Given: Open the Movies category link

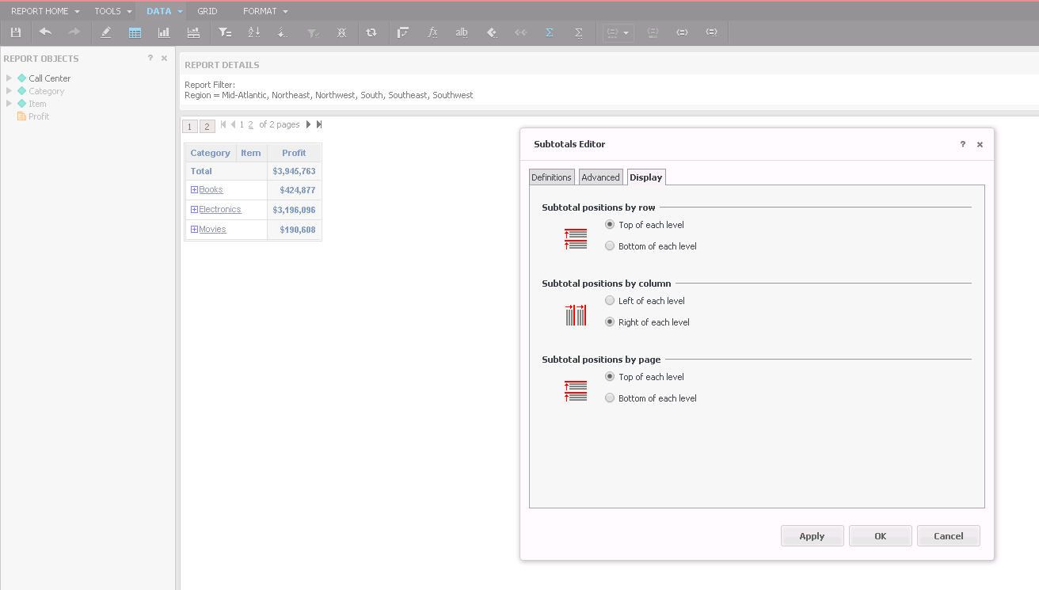Looking at the screenshot, I should [x=212, y=229].
